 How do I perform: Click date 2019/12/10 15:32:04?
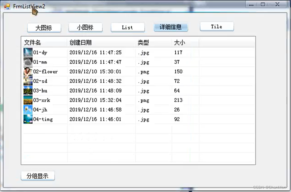95,100
